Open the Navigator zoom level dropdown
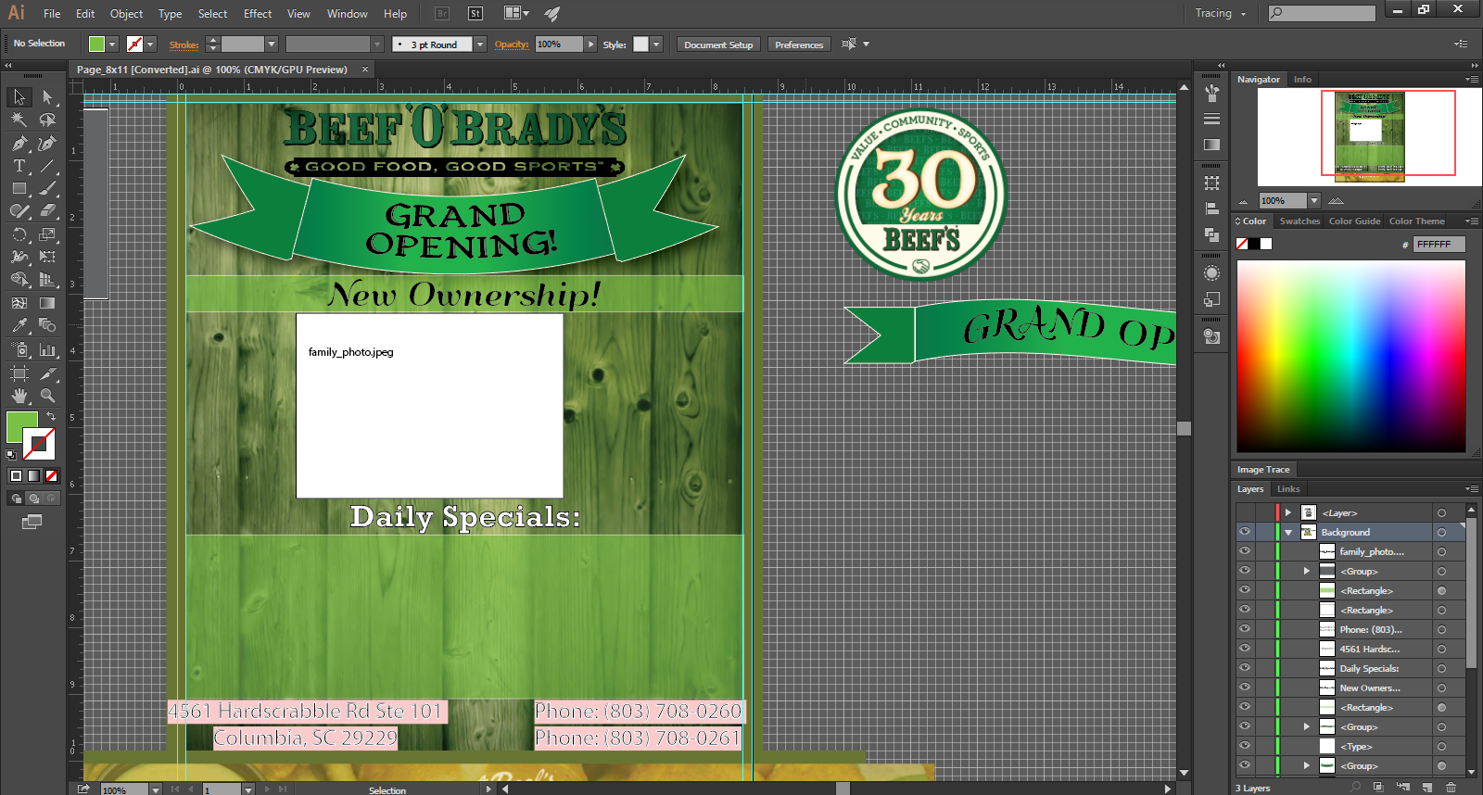Viewport: 1483px width, 795px height. tap(1313, 201)
